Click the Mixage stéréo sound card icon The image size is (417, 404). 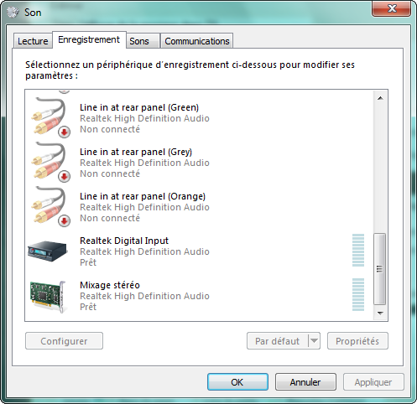pyautogui.click(x=48, y=296)
